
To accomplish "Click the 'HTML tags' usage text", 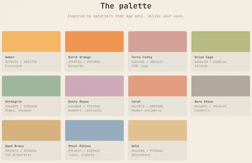I will pyautogui.click(x=140, y=66).
